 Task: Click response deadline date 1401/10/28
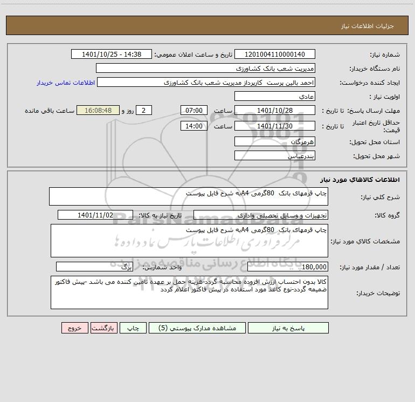[x=275, y=110]
